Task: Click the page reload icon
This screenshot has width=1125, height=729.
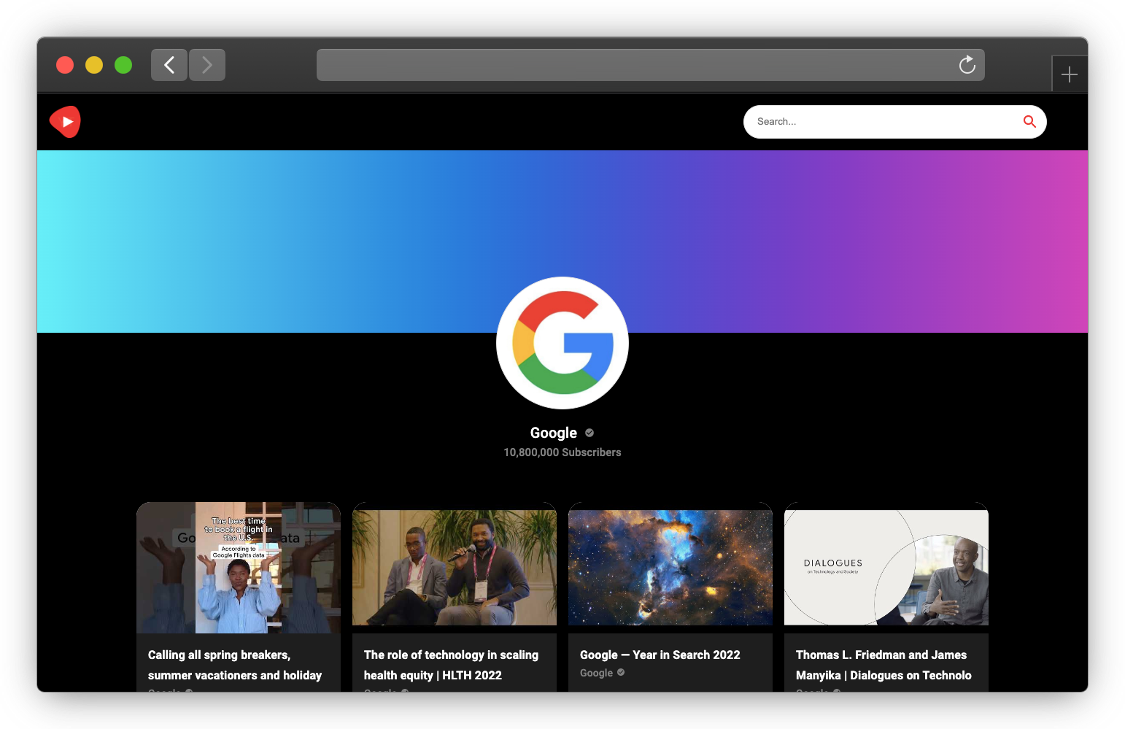Action: (967, 65)
